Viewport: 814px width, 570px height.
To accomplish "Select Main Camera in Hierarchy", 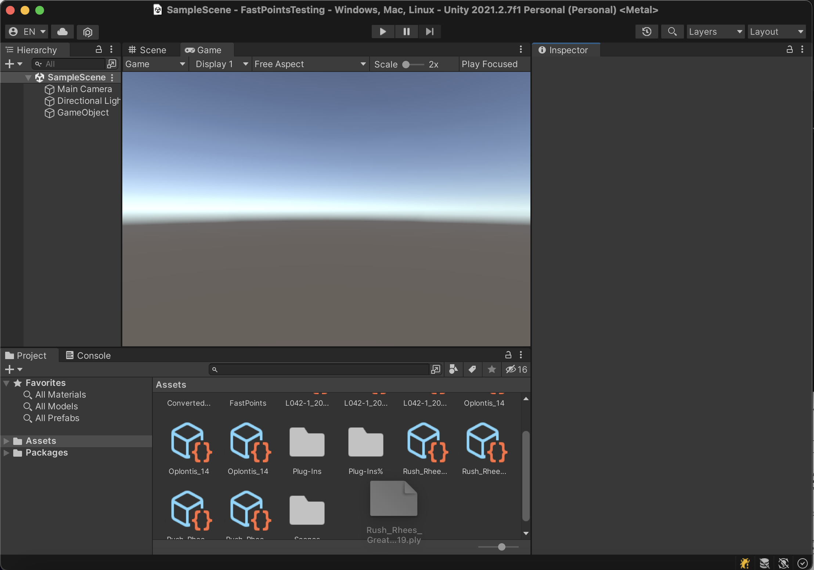I will [x=84, y=89].
